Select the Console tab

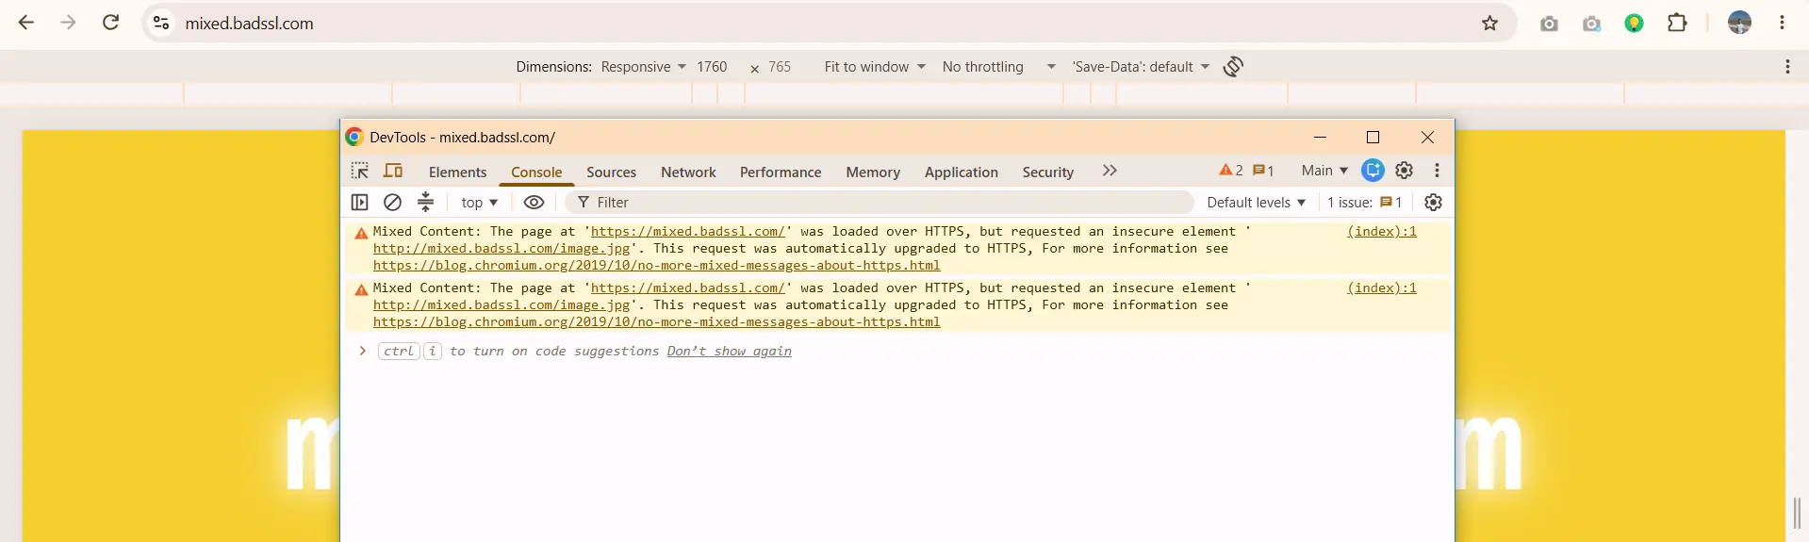click(536, 172)
